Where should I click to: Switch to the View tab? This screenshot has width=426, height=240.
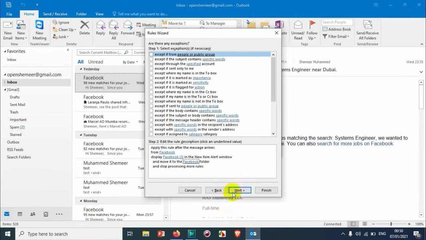click(100, 14)
